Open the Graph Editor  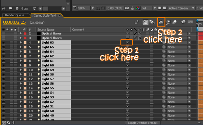[190, 22]
